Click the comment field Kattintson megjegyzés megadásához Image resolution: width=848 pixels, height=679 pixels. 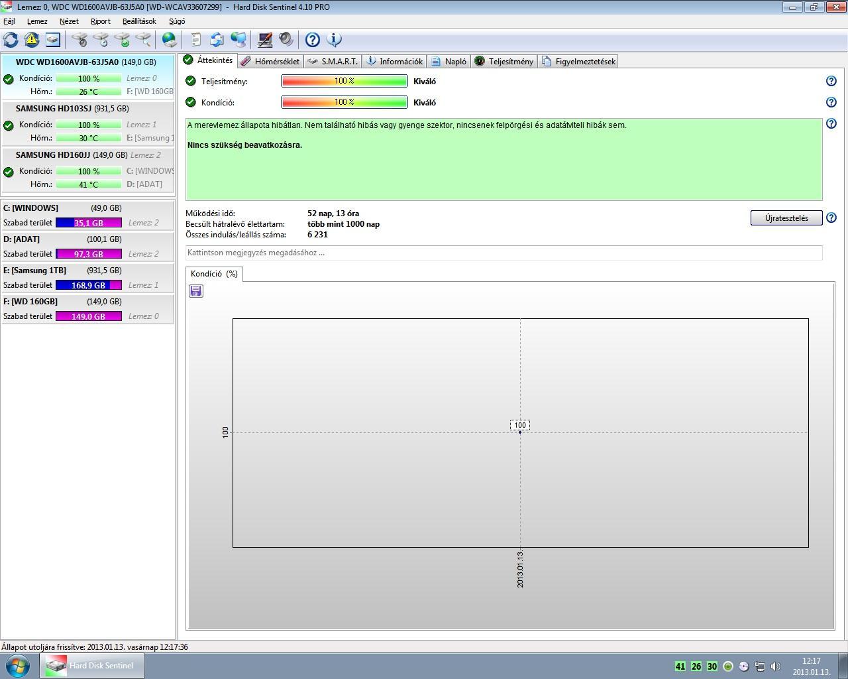coord(504,253)
